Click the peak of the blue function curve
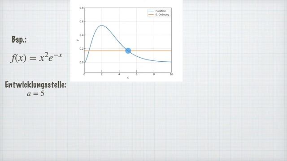The image size is (287, 161). pos(102,25)
